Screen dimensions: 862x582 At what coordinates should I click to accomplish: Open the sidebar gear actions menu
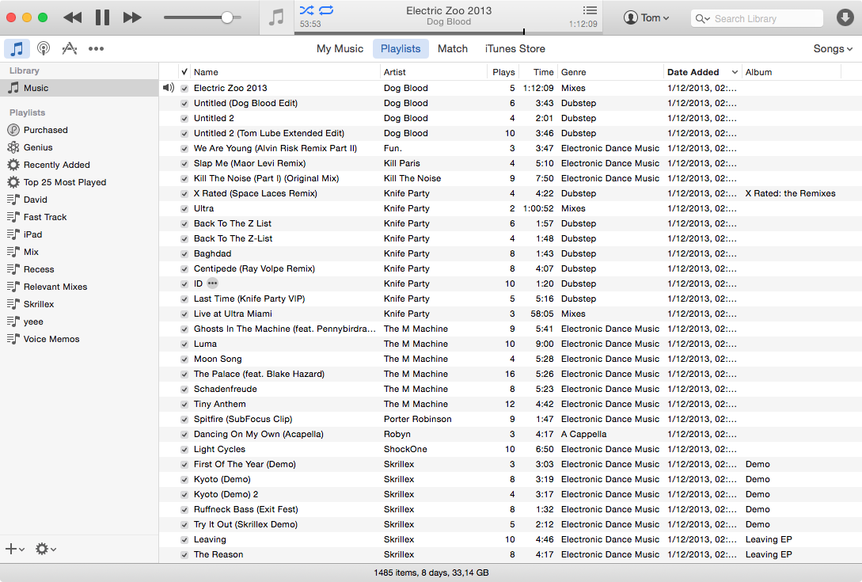click(x=46, y=549)
